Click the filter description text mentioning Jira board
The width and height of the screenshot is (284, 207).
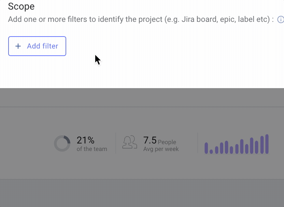click(x=141, y=19)
